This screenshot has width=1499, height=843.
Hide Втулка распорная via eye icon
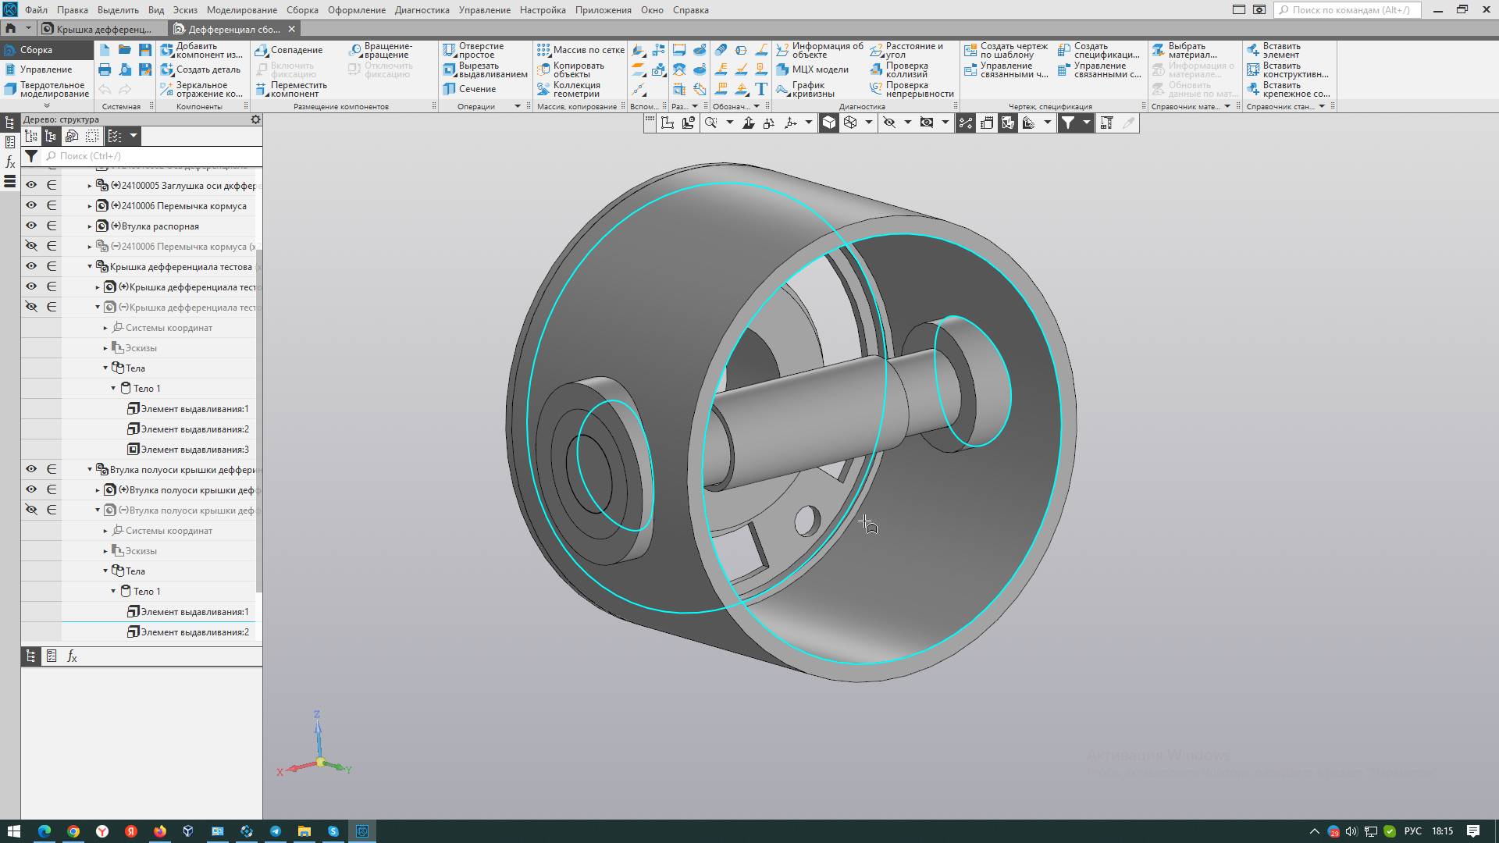(31, 226)
